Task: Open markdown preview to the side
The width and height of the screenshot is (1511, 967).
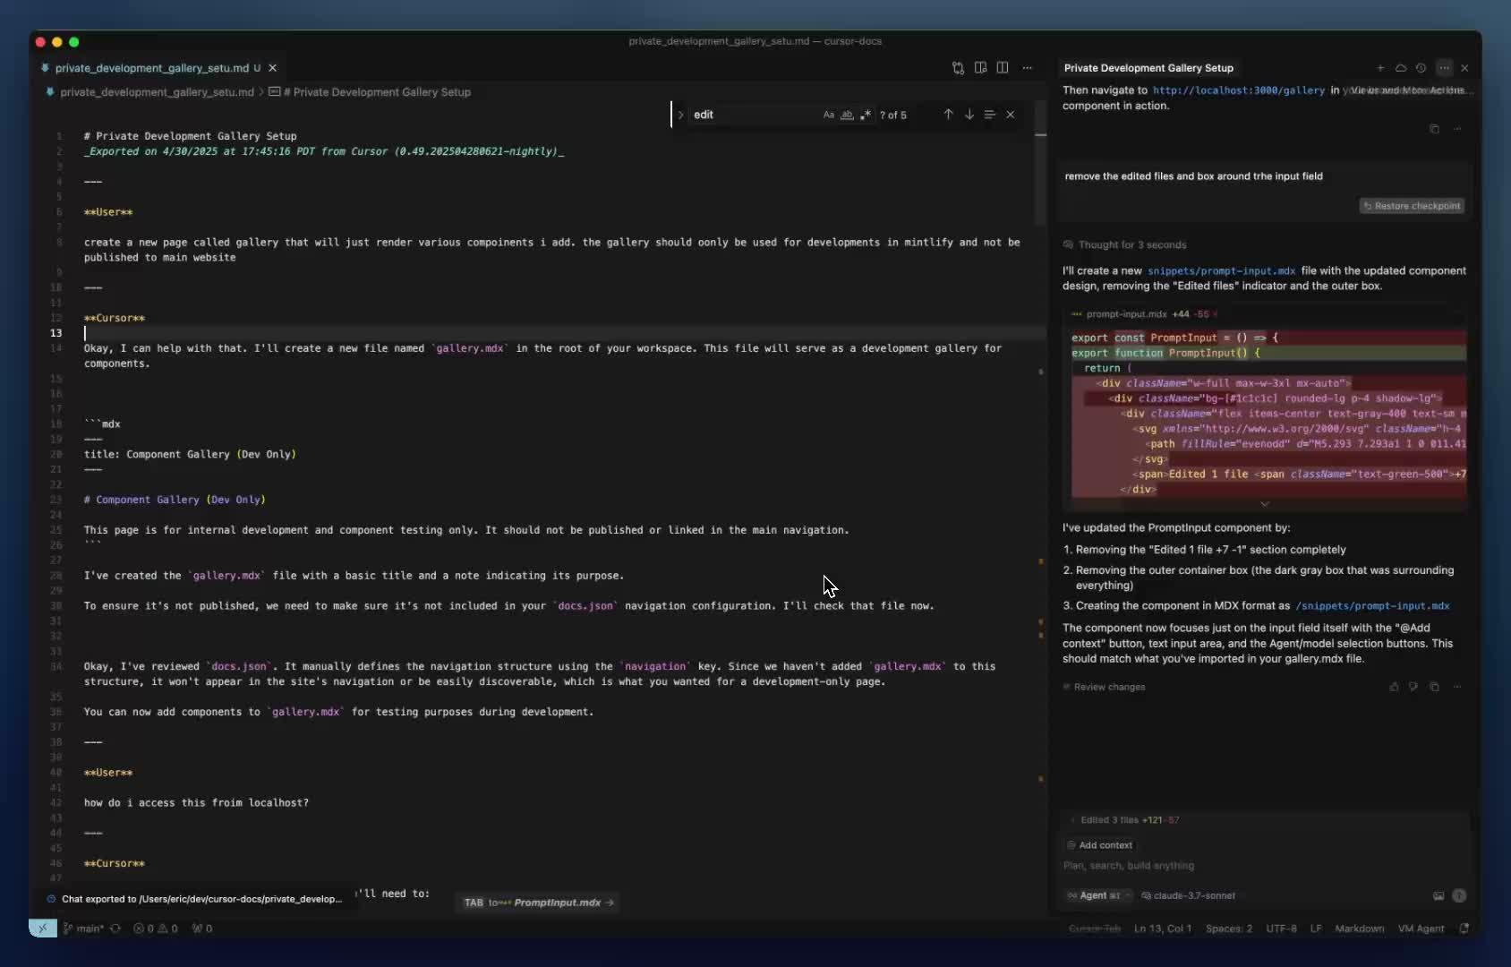Action: coord(981,68)
